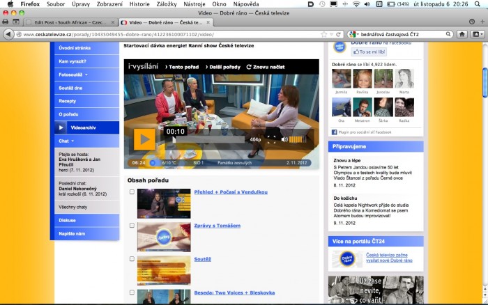Click the system volume icon in menu bar

pyautogui.click(x=367, y=4)
